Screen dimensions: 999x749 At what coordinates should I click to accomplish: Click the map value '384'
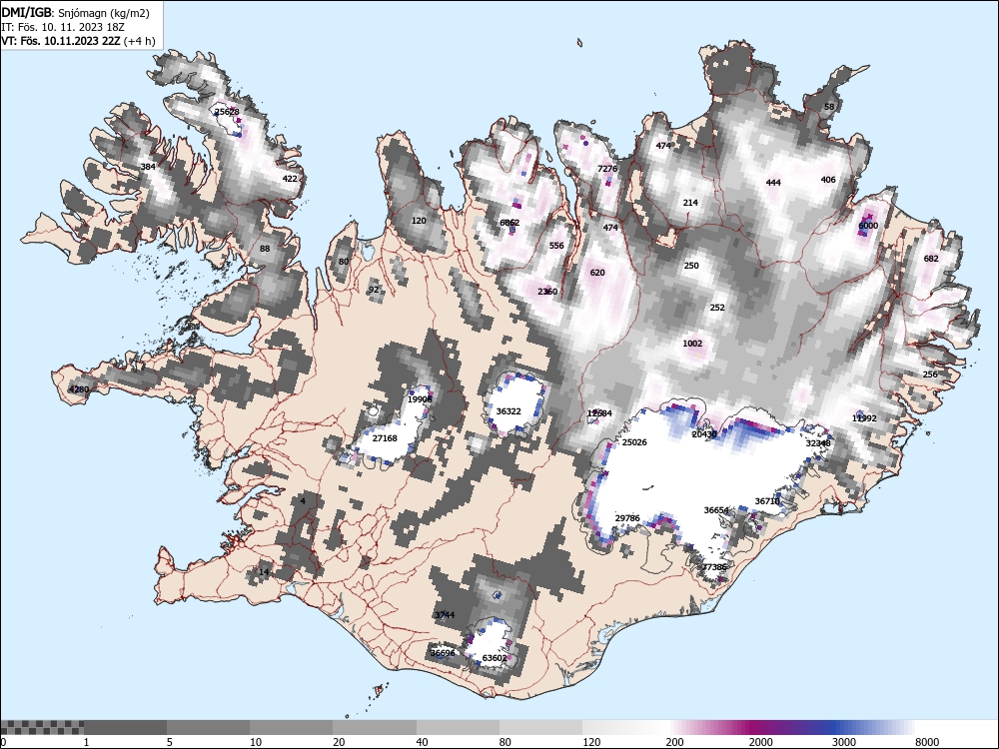[x=148, y=167]
